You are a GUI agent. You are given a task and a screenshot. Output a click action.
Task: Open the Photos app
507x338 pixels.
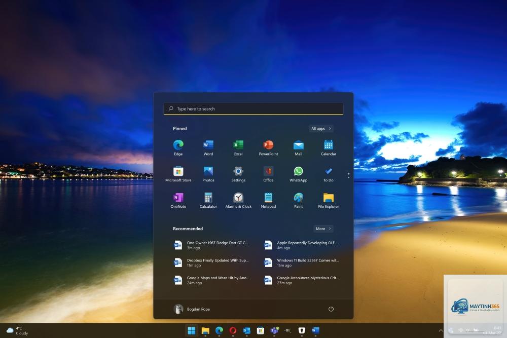point(208,174)
